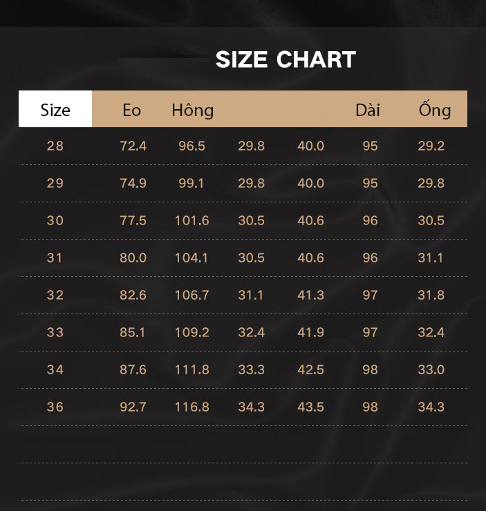Click the Ống column header

[x=435, y=110]
